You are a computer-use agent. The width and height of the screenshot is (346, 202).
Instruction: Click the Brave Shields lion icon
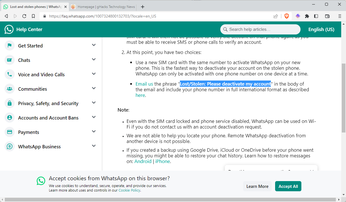pyautogui.click(x=287, y=16)
